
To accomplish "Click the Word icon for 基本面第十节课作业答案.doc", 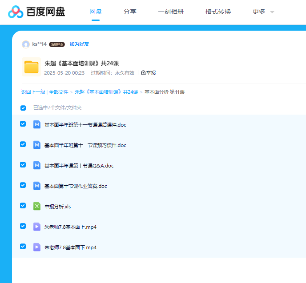I will point(37,186).
